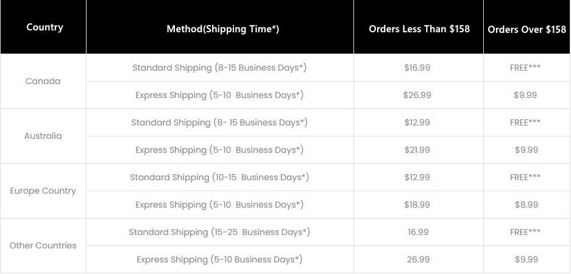571x274 pixels.
Task: Select the Orders Less Than $158 header
Action: click(419, 29)
